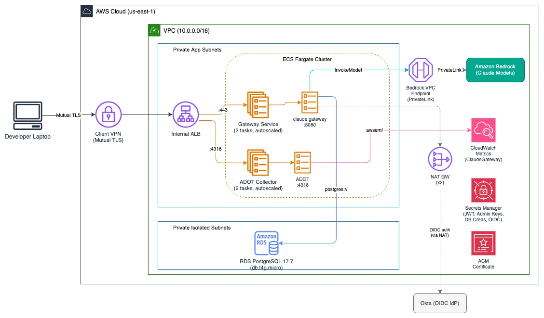Screen dimensions: 544x318
Task: Click the Amazon RDS database icon
Action: [x=266, y=243]
